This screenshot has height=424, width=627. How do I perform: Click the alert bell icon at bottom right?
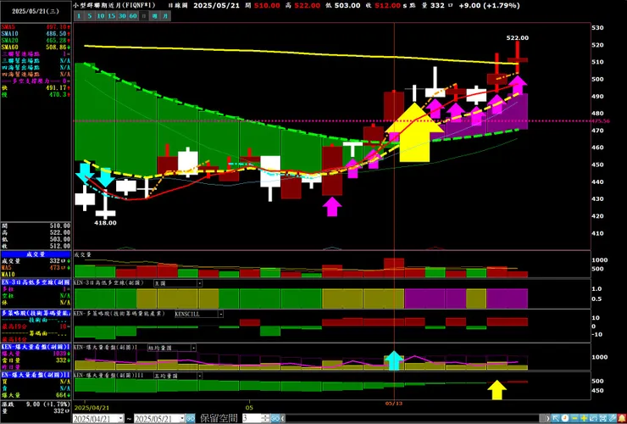click(x=622, y=418)
